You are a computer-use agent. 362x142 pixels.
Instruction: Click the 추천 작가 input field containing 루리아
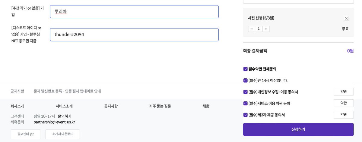(x=134, y=12)
